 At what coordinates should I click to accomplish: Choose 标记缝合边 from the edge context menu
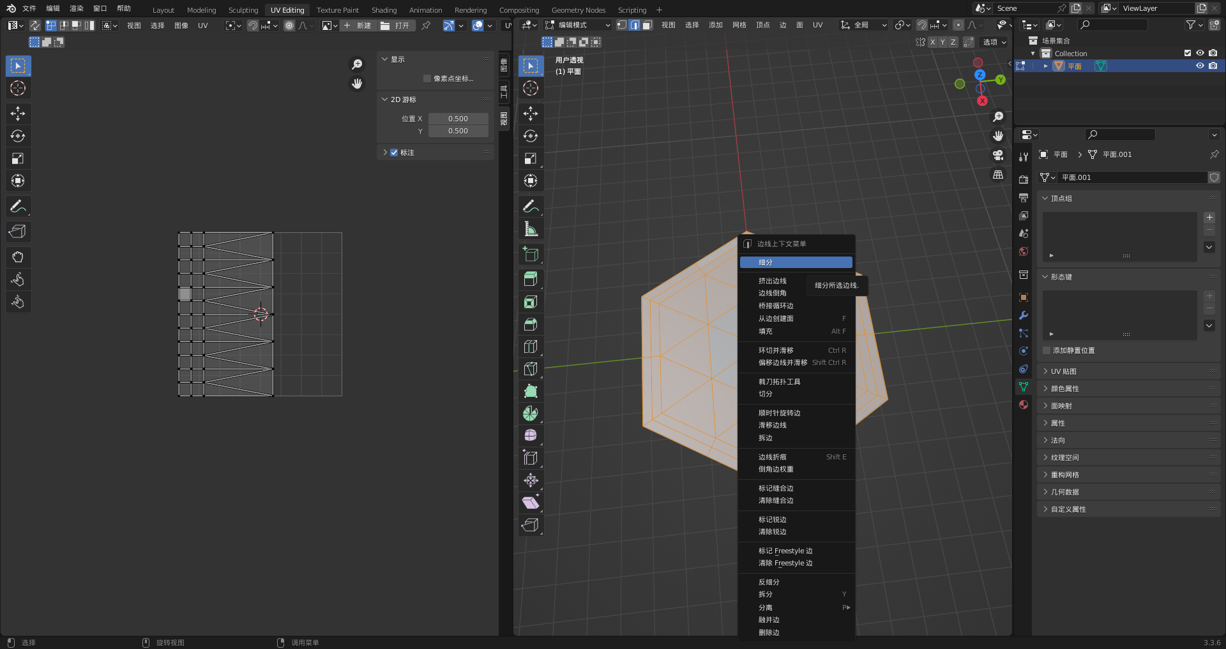796,488
